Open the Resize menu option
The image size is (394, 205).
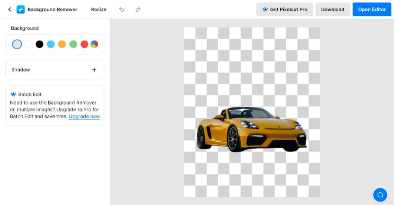point(98,9)
